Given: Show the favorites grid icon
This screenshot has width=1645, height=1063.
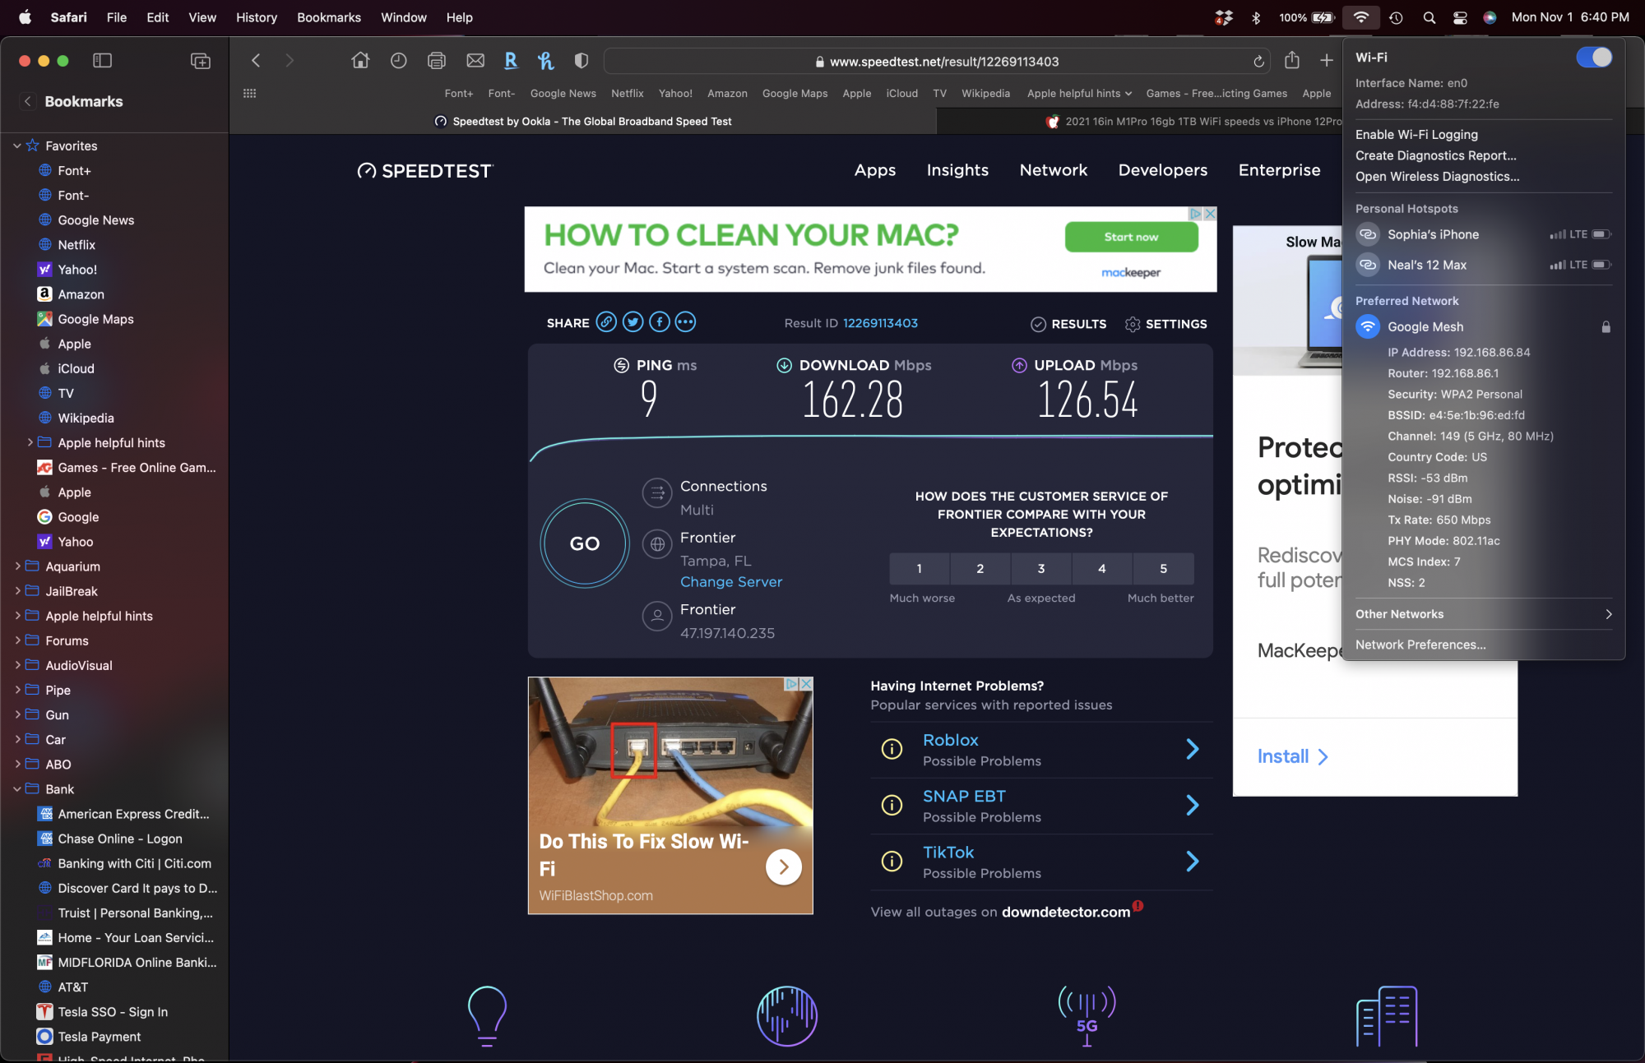Looking at the screenshot, I should click(x=250, y=94).
